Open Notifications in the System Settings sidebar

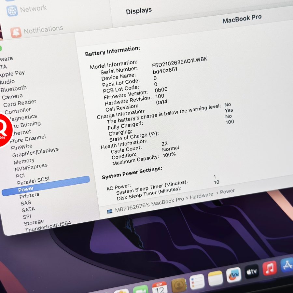pyautogui.click(x=43, y=30)
